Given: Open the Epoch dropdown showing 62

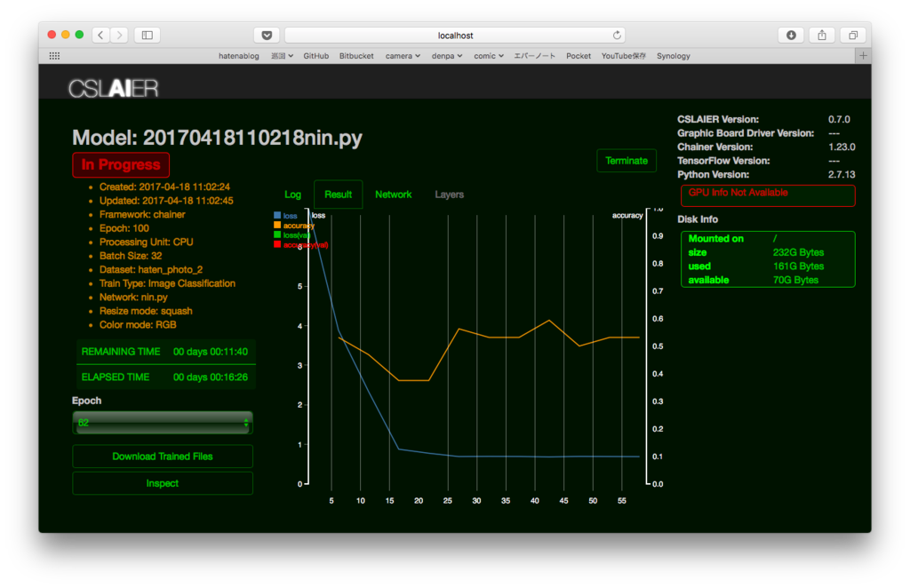Looking at the screenshot, I should [x=163, y=423].
